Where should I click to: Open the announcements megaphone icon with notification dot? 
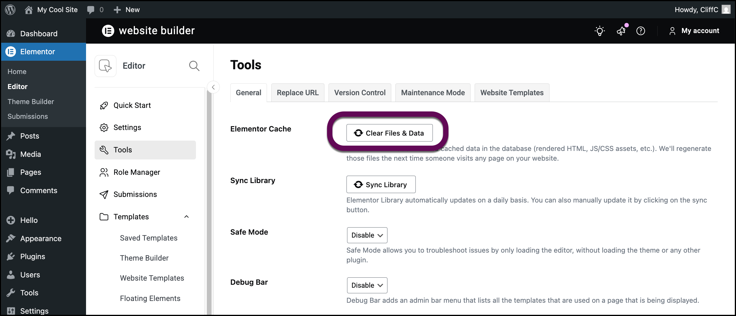point(621,31)
